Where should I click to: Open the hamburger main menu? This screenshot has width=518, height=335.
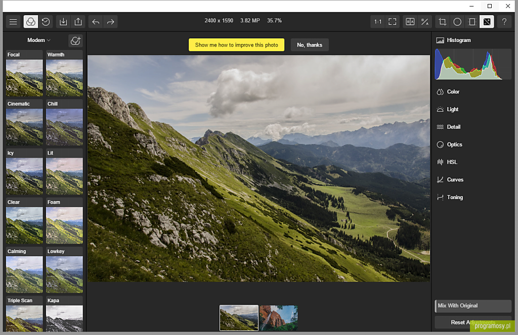pos(13,22)
